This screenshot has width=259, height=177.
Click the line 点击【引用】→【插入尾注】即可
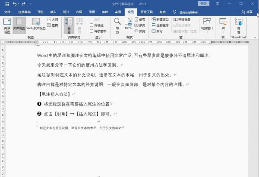click(78, 114)
